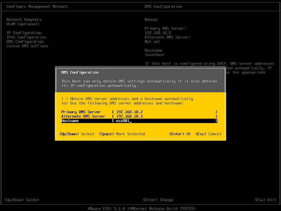This screenshot has width=281, height=211.
Task: Click the Not set alternate DNS value
Action: 152,41
